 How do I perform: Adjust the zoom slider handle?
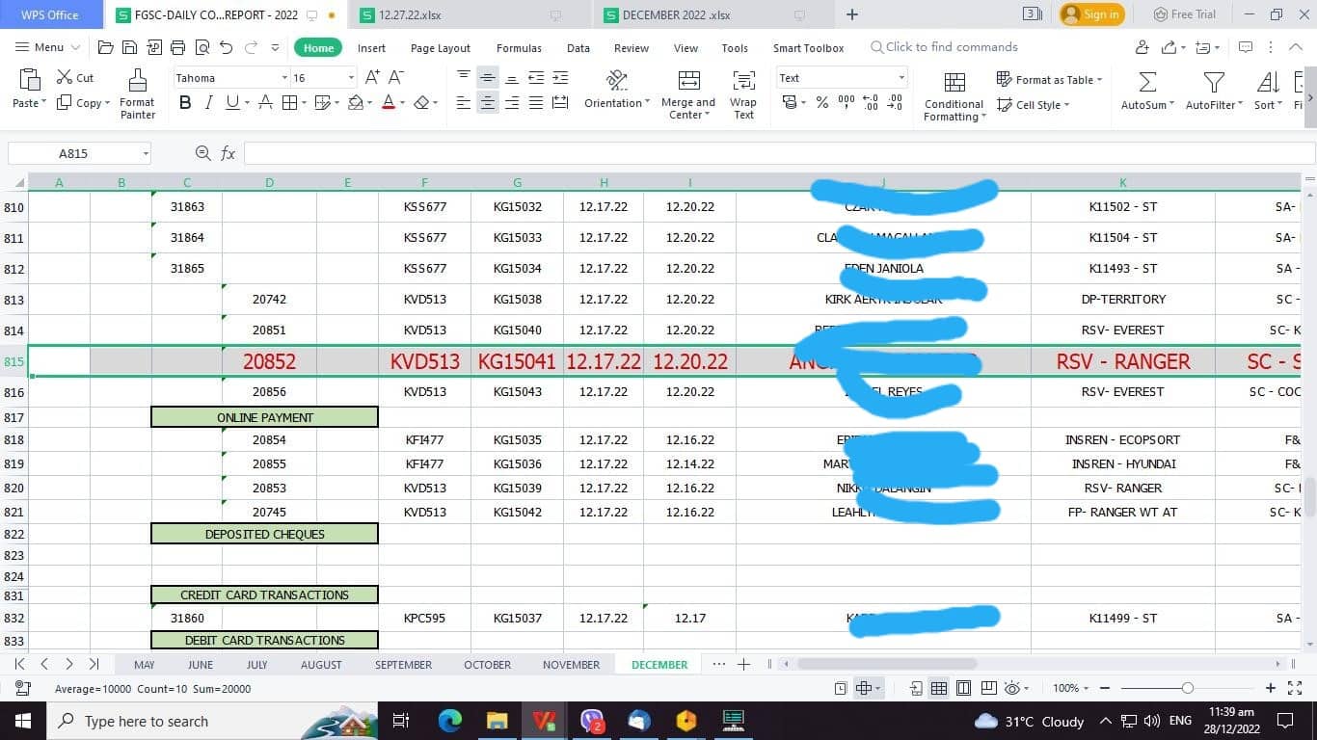tap(1187, 688)
